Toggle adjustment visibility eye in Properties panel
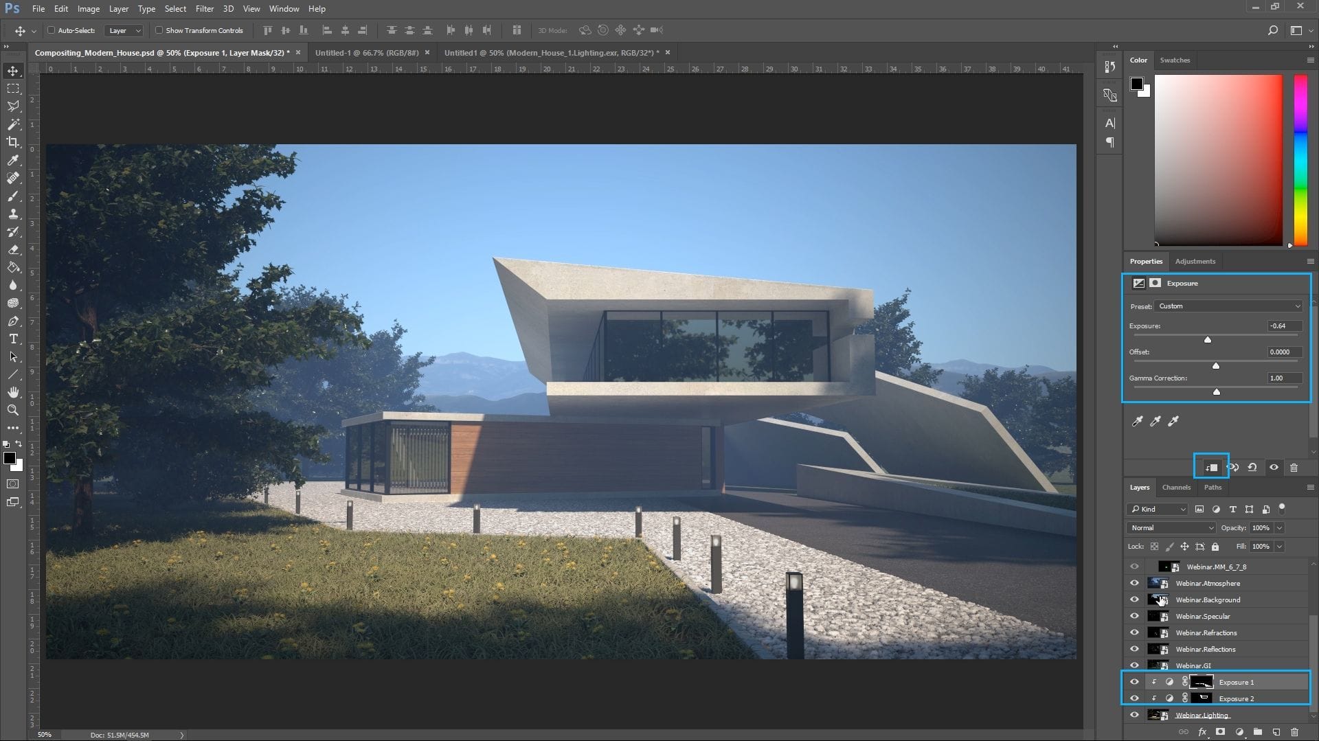This screenshot has height=741, width=1319. (x=1274, y=467)
